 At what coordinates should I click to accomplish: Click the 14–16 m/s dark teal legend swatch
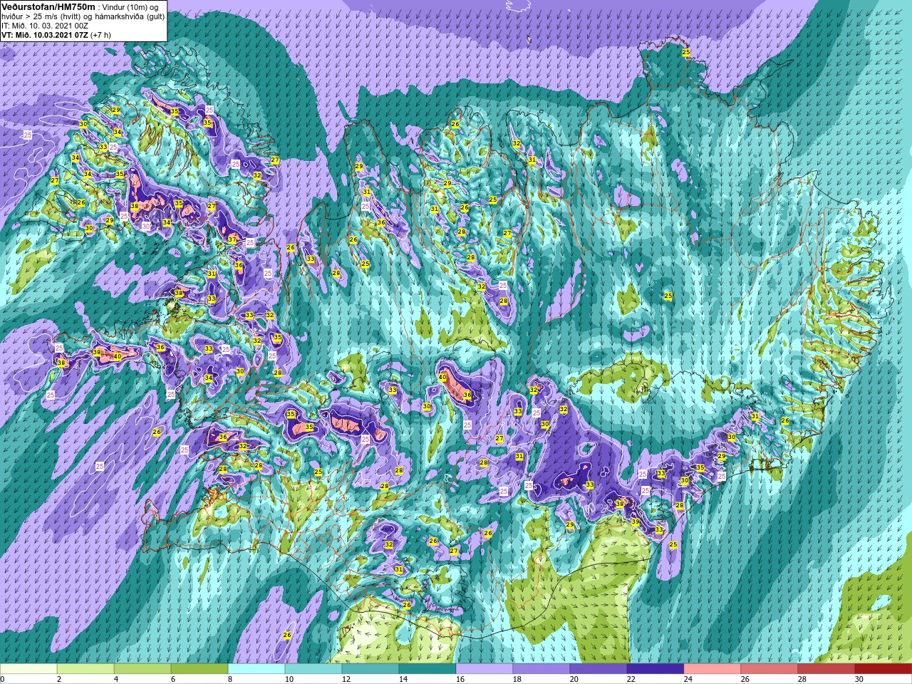427,669
